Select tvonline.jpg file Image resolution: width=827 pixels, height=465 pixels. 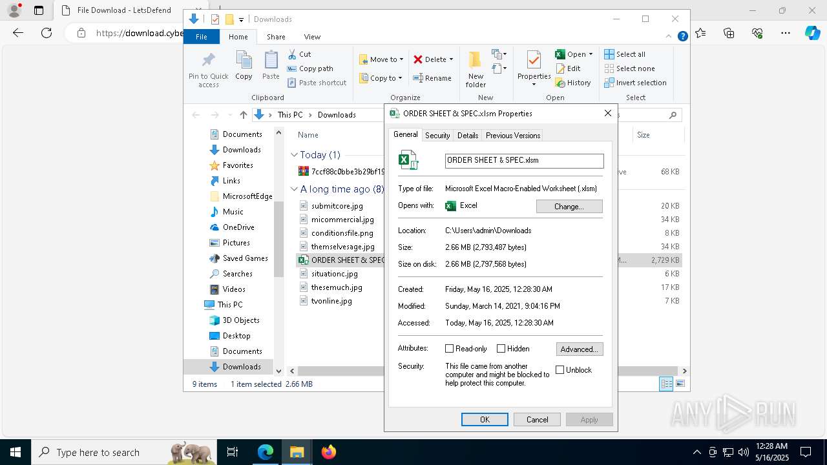pos(331,301)
